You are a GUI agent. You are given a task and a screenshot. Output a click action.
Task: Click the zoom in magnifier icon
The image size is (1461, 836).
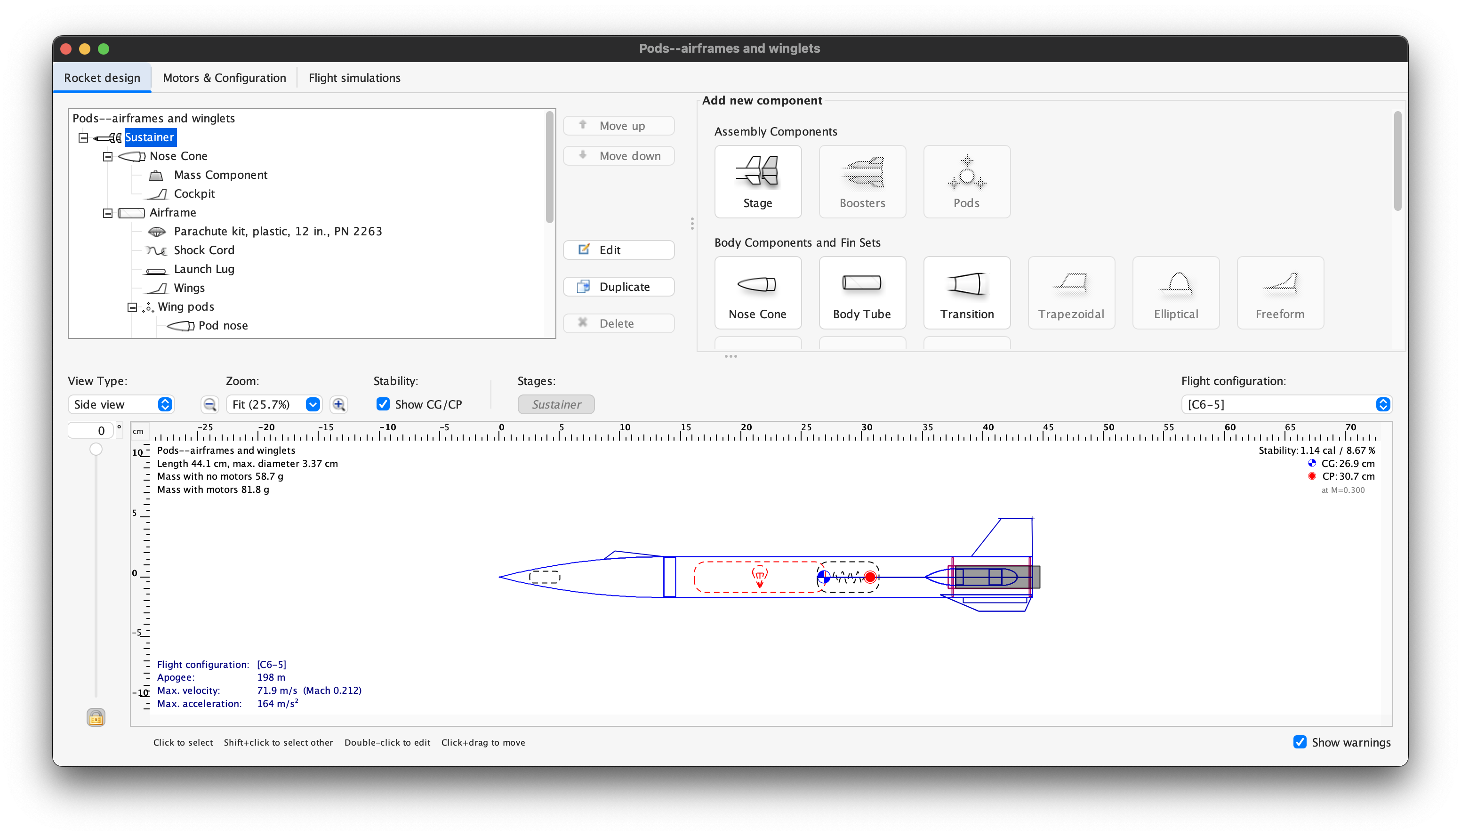pyautogui.click(x=339, y=404)
